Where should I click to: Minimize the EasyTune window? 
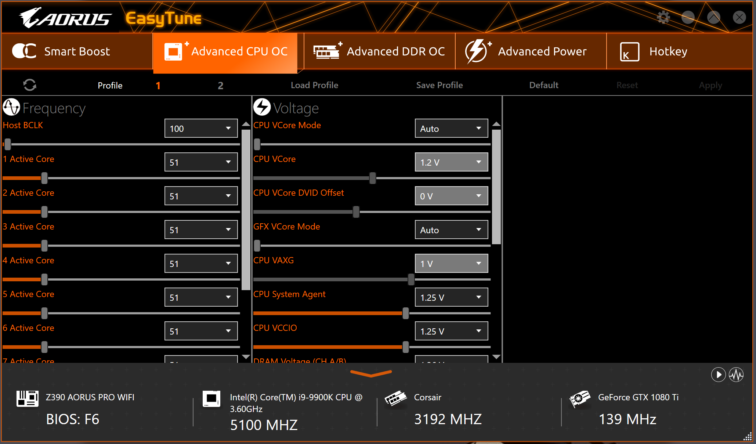coord(688,17)
